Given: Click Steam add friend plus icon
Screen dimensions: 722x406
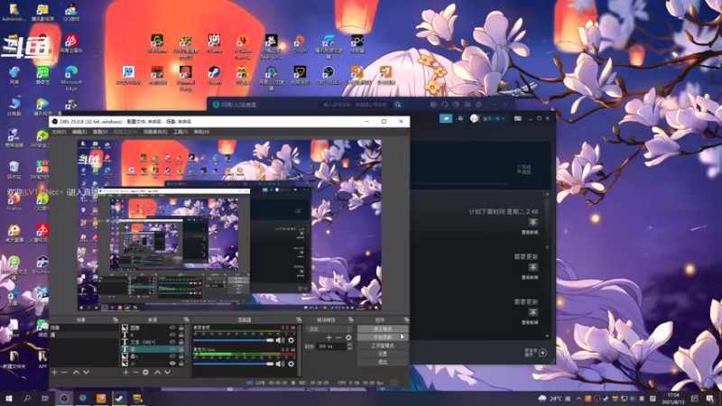Looking at the screenshot, I should (543, 353).
